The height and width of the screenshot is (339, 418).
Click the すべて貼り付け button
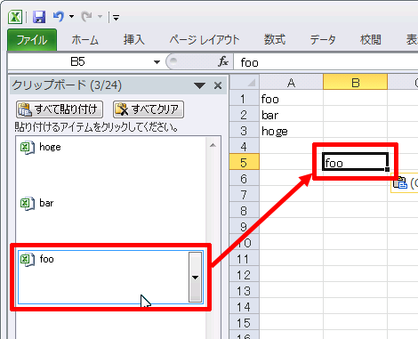(x=60, y=109)
